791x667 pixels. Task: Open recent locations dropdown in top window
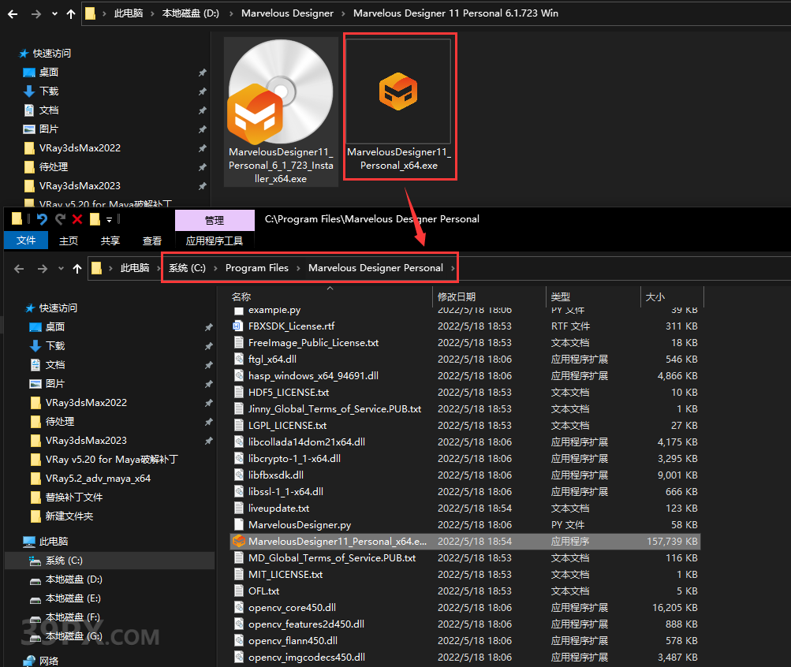pyautogui.click(x=54, y=14)
